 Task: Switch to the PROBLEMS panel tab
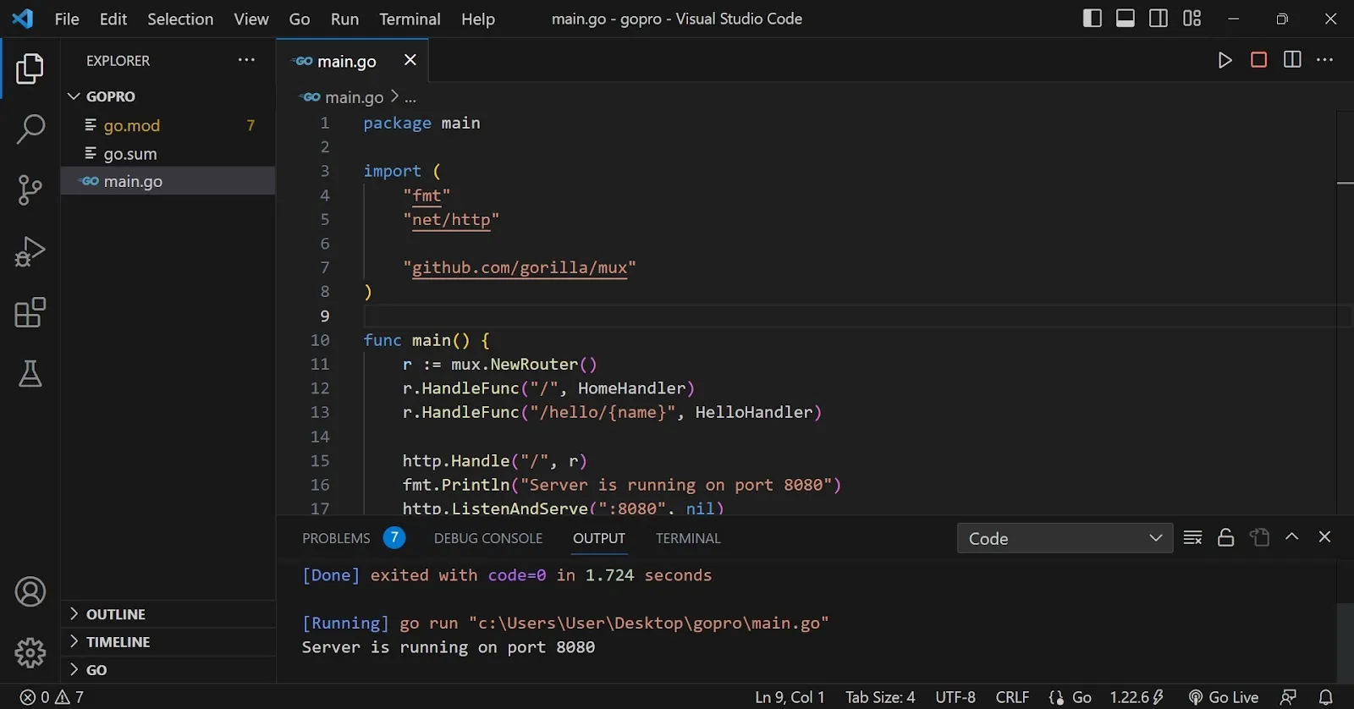(x=353, y=538)
